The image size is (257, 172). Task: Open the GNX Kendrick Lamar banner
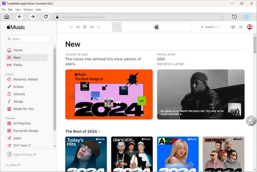point(201,94)
